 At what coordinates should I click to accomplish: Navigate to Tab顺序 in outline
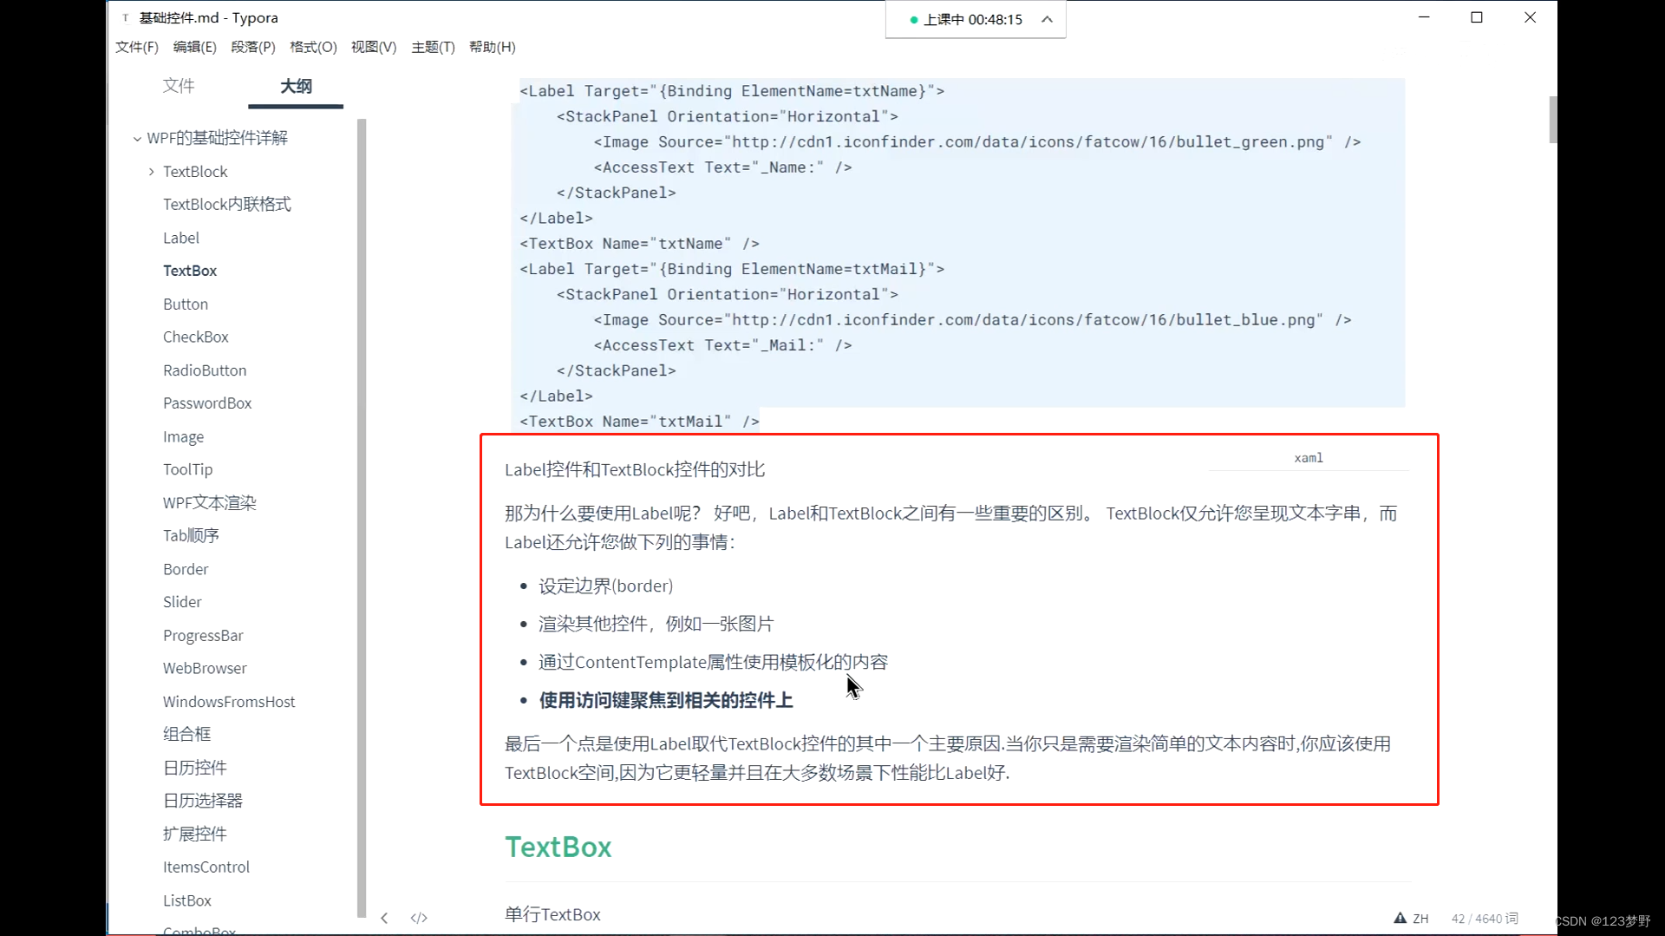[191, 536]
